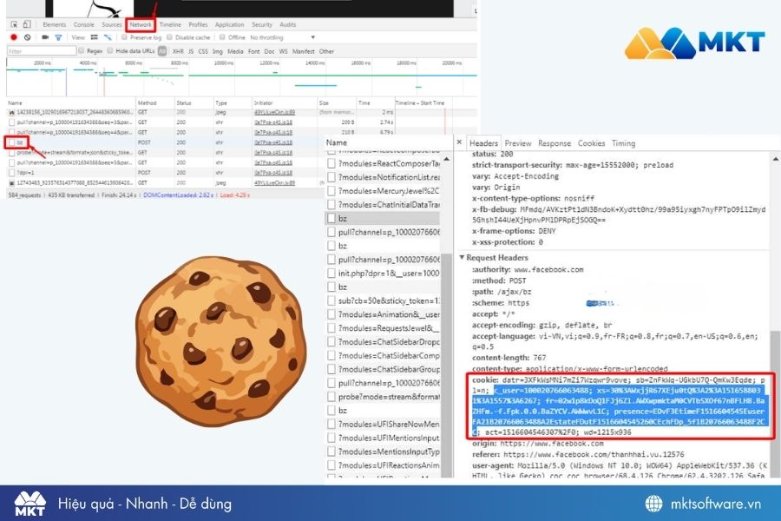Open the Response tab

point(554,143)
